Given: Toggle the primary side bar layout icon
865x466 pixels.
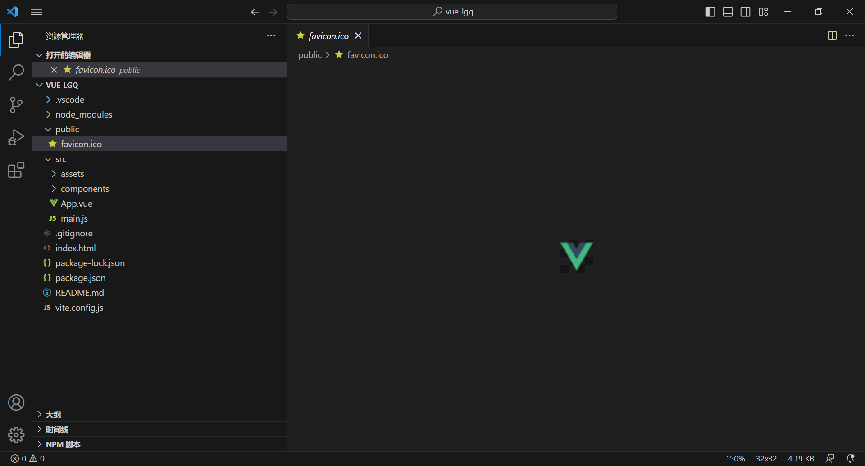Looking at the screenshot, I should (x=710, y=12).
